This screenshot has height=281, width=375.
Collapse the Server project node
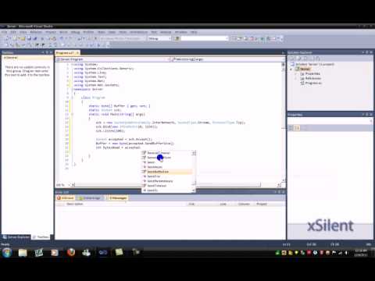tap(291, 69)
